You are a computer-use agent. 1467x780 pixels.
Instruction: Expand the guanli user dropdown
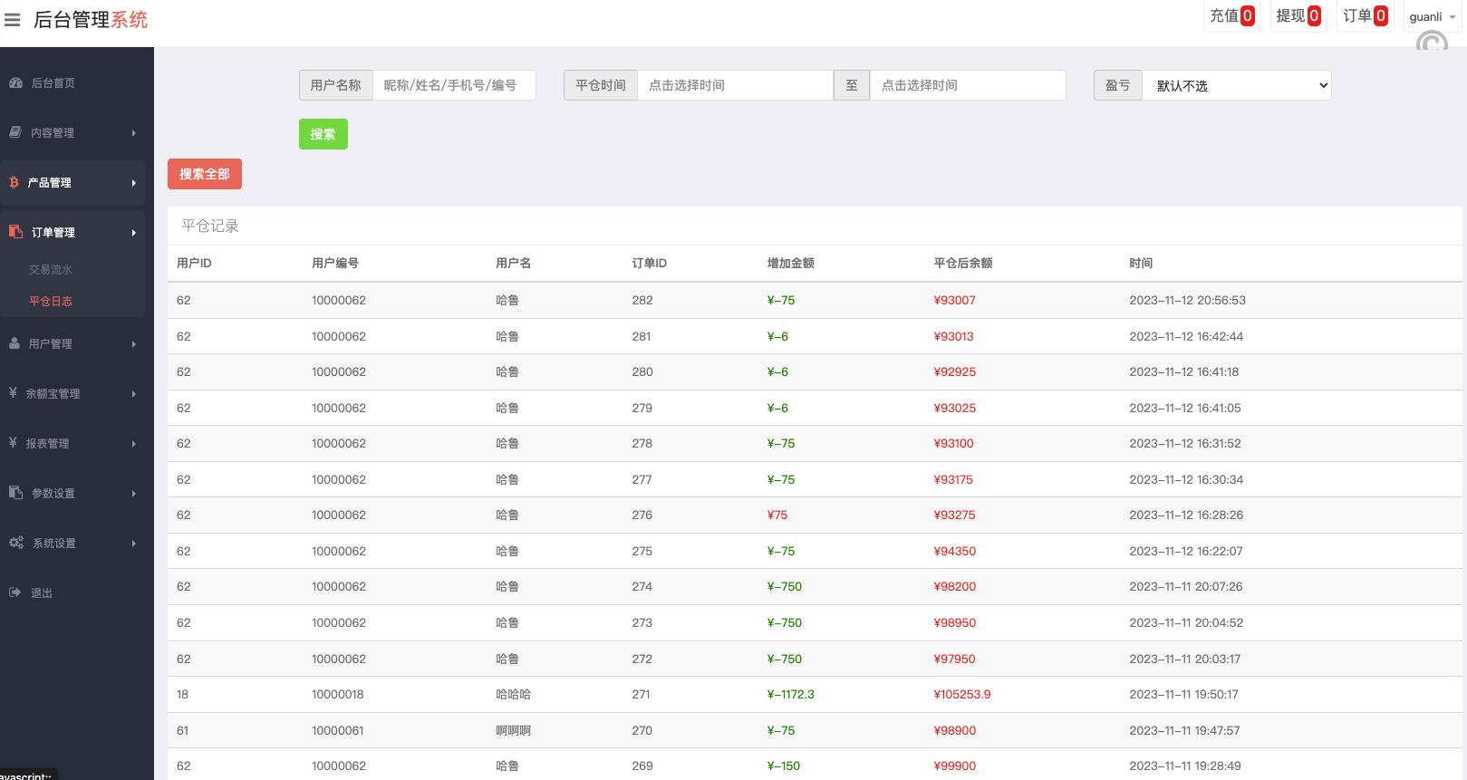pyautogui.click(x=1432, y=17)
